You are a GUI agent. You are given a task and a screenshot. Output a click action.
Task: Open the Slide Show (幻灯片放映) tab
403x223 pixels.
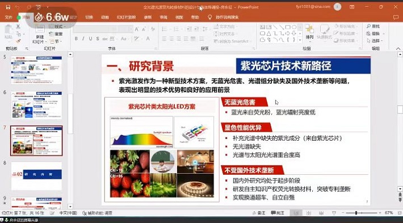126,17
